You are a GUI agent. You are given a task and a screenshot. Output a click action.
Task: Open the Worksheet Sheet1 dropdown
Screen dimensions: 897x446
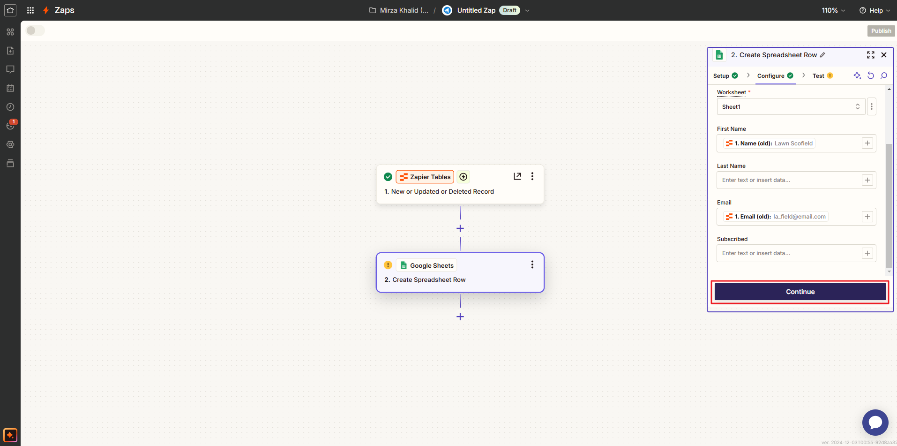pyautogui.click(x=791, y=107)
